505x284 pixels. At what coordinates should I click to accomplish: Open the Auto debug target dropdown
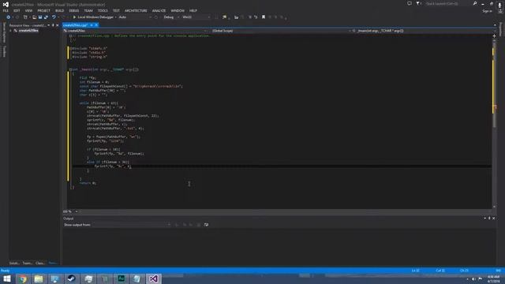[x=135, y=17]
